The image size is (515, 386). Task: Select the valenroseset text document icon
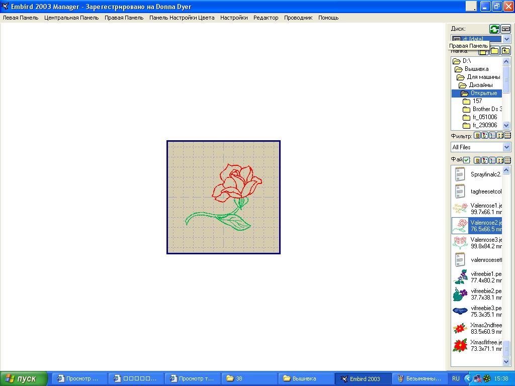click(460, 259)
